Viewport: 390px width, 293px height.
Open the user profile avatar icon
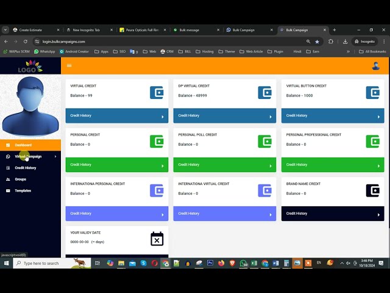coord(376,65)
